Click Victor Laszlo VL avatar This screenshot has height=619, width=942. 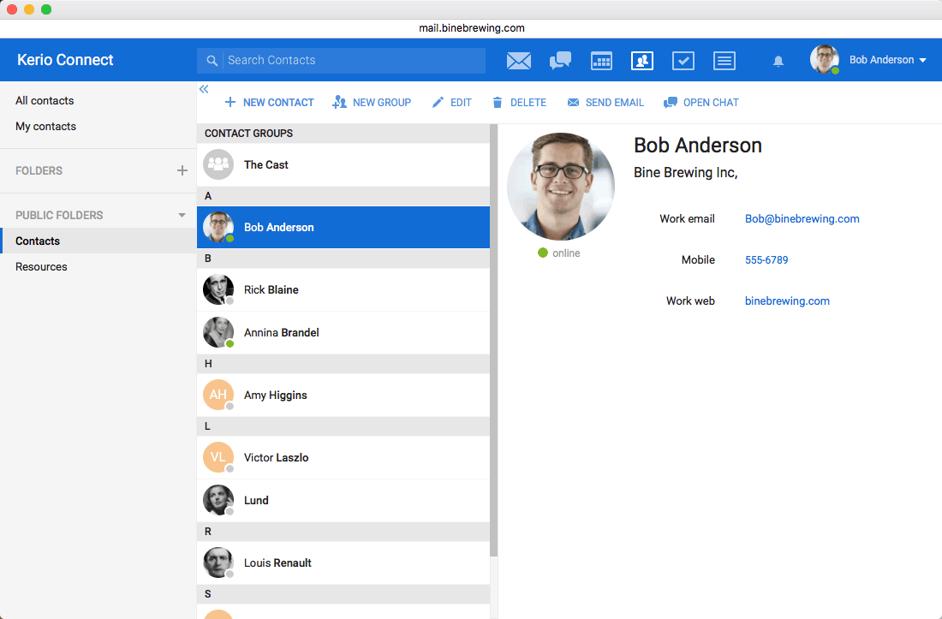pos(218,457)
